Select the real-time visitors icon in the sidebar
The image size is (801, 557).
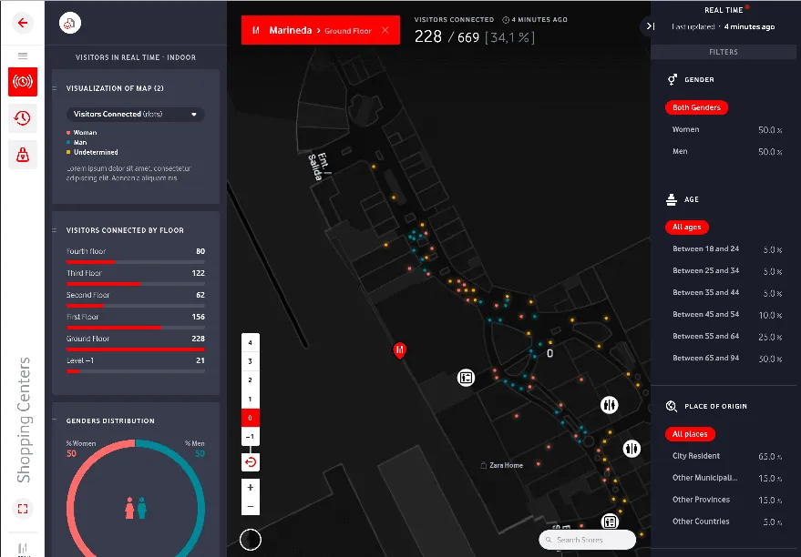coord(22,82)
